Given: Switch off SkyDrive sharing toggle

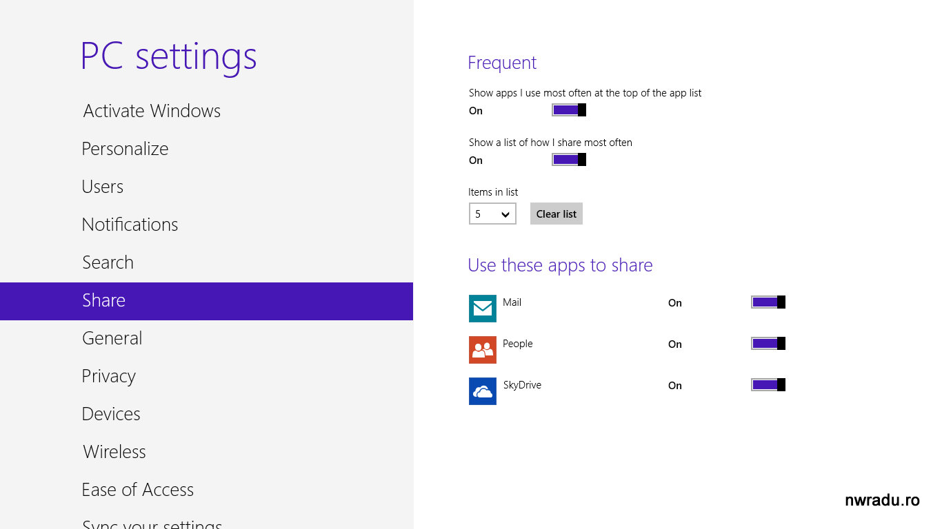Looking at the screenshot, I should (x=768, y=385).
